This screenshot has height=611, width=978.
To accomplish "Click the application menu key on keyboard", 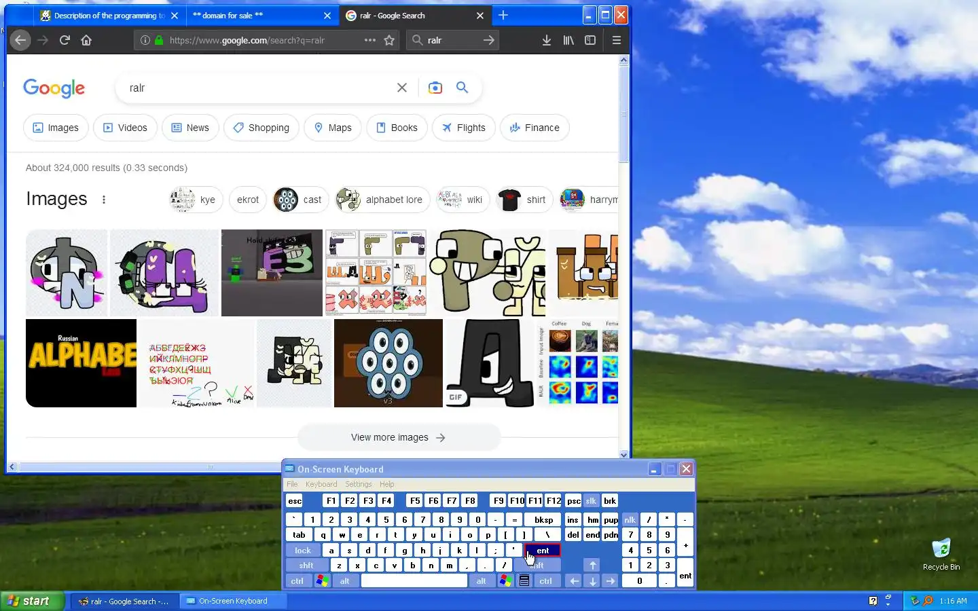I will [524, 581].
